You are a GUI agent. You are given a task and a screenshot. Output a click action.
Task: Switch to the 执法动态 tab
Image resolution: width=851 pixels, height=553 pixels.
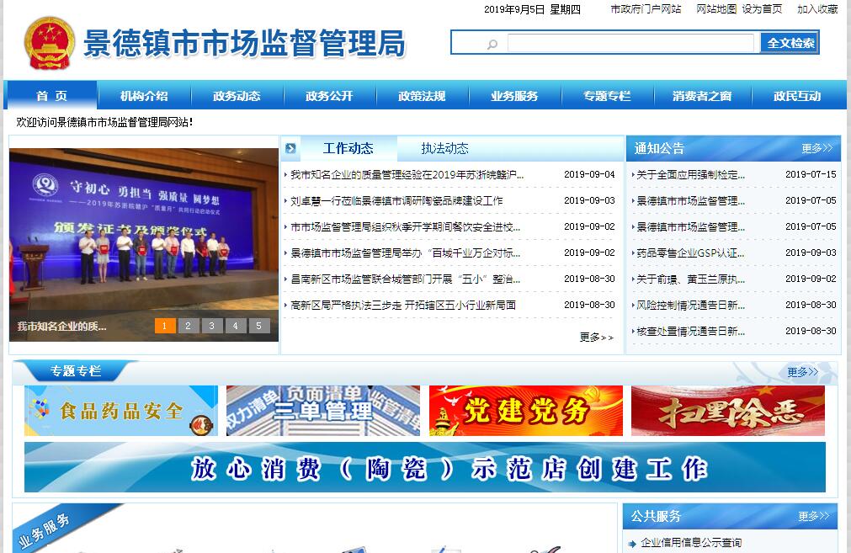(x=444, y=149)
